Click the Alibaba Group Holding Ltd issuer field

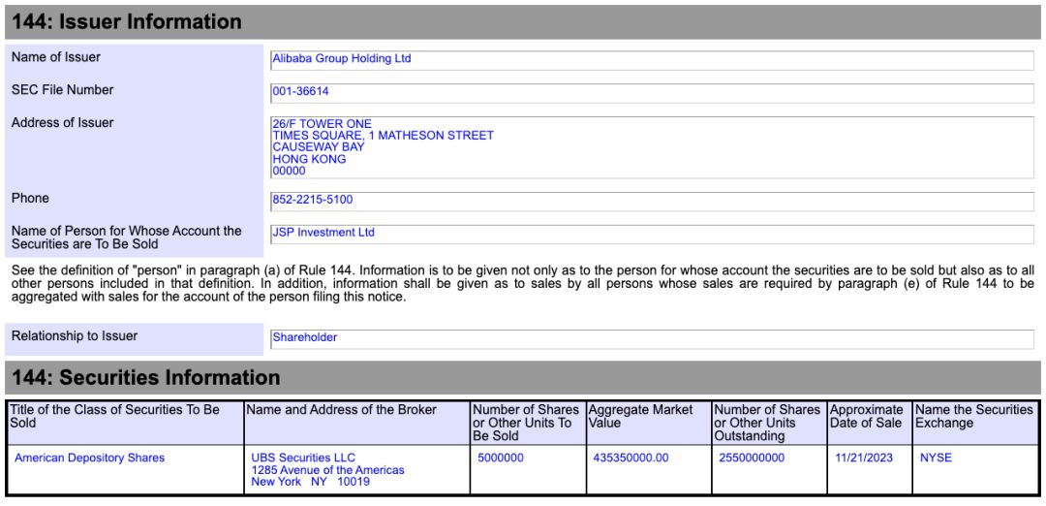click(652, 59)
